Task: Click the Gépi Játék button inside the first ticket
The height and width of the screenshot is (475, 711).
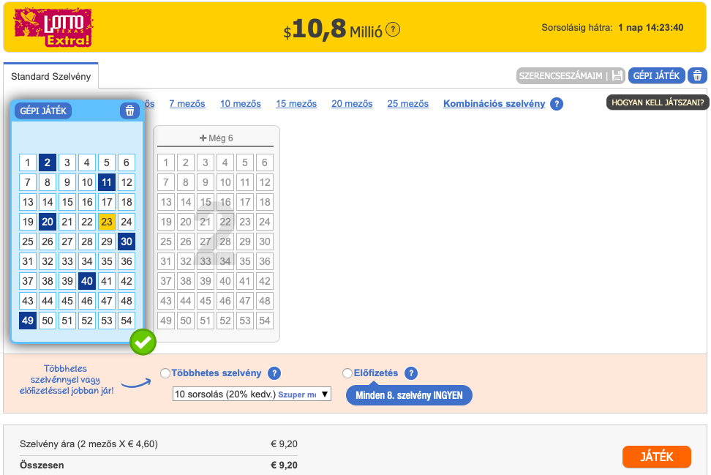Action: coord(43,111)
